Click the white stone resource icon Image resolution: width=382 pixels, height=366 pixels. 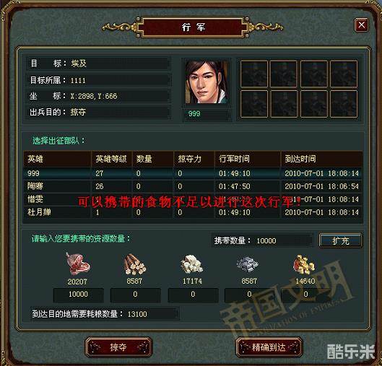pyautogui.click(x=192, y=264)
